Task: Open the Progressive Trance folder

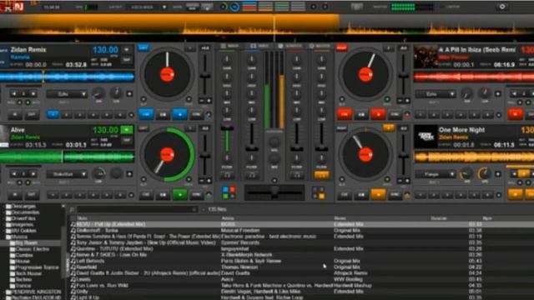Action: click(37, 267)
